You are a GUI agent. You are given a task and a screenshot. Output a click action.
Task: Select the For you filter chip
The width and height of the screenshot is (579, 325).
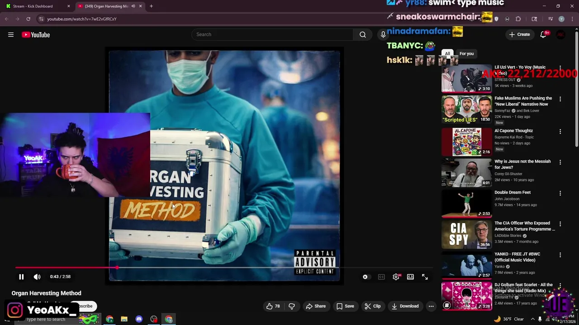tap(466, 54)
